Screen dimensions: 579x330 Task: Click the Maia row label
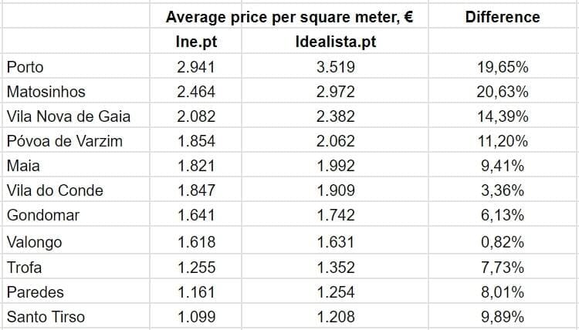click(x=23, y=166)
